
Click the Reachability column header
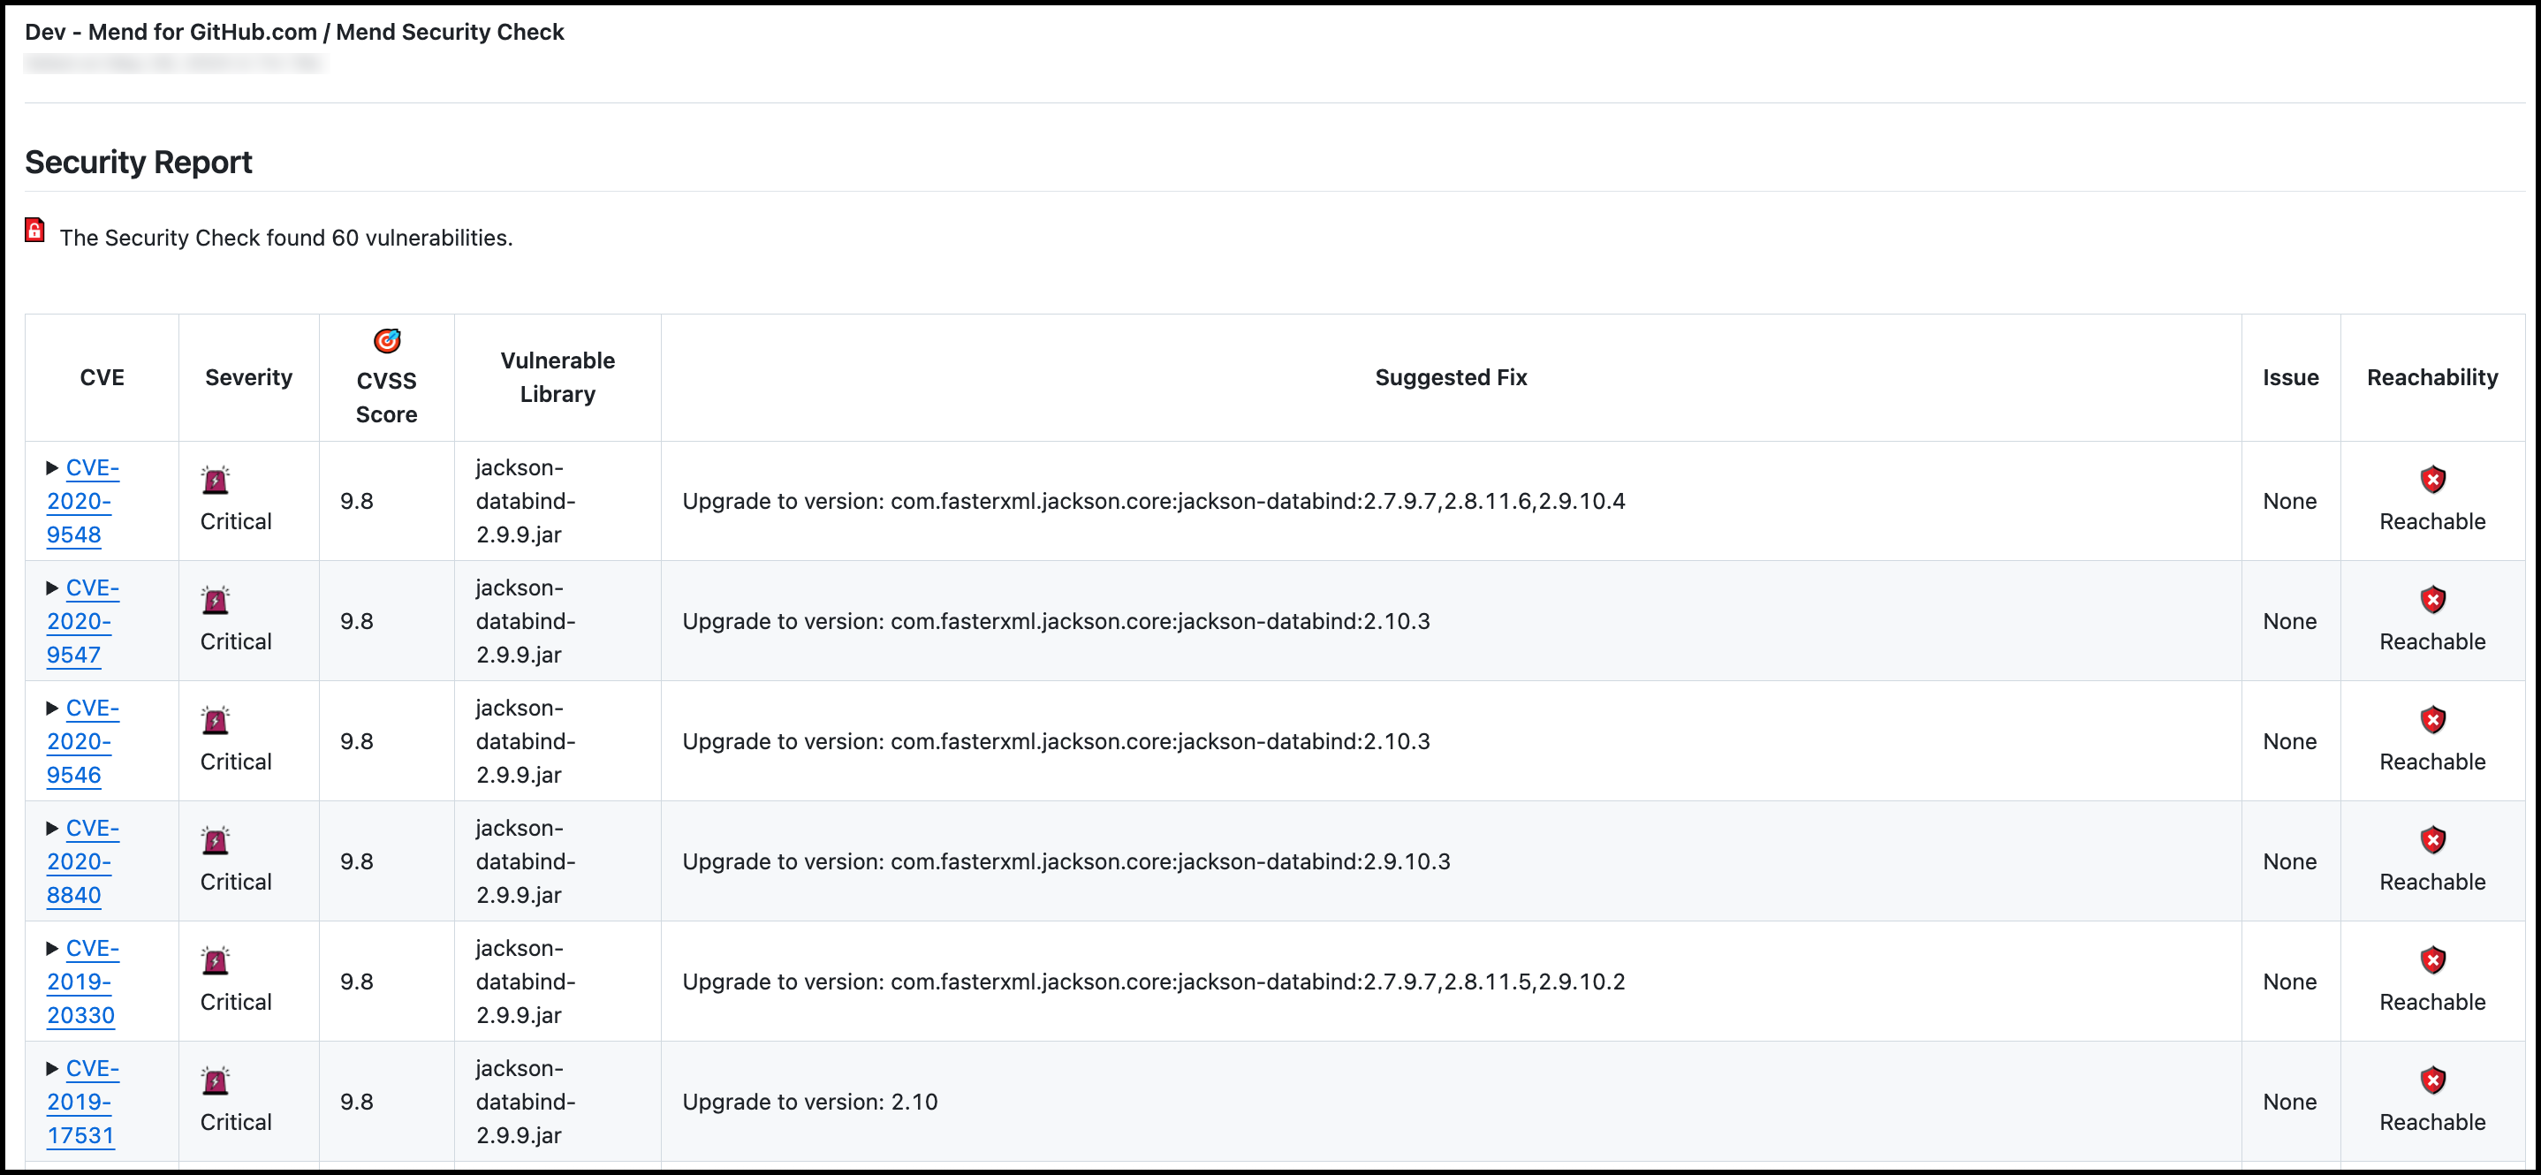pyautogui.click(x=2431, y=377)
